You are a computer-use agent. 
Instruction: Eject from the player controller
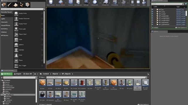click(x=144, y=2)
